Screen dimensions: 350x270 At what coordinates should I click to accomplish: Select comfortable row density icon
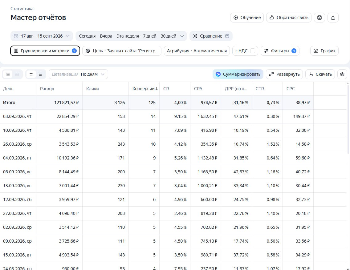(40, 74)
